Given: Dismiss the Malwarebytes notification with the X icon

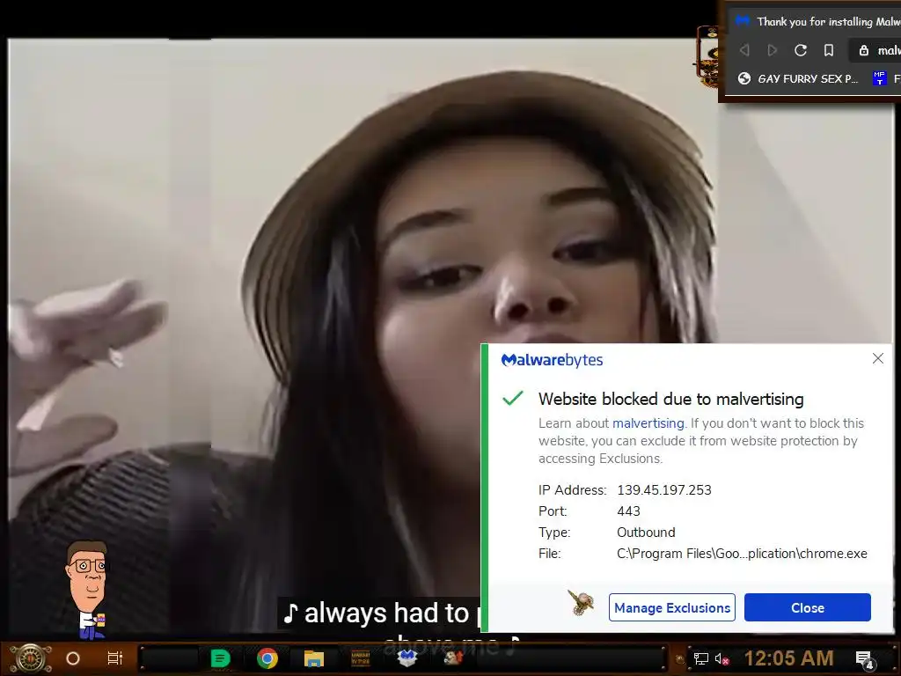Looking at the screenshot, I should click(877, 359).
